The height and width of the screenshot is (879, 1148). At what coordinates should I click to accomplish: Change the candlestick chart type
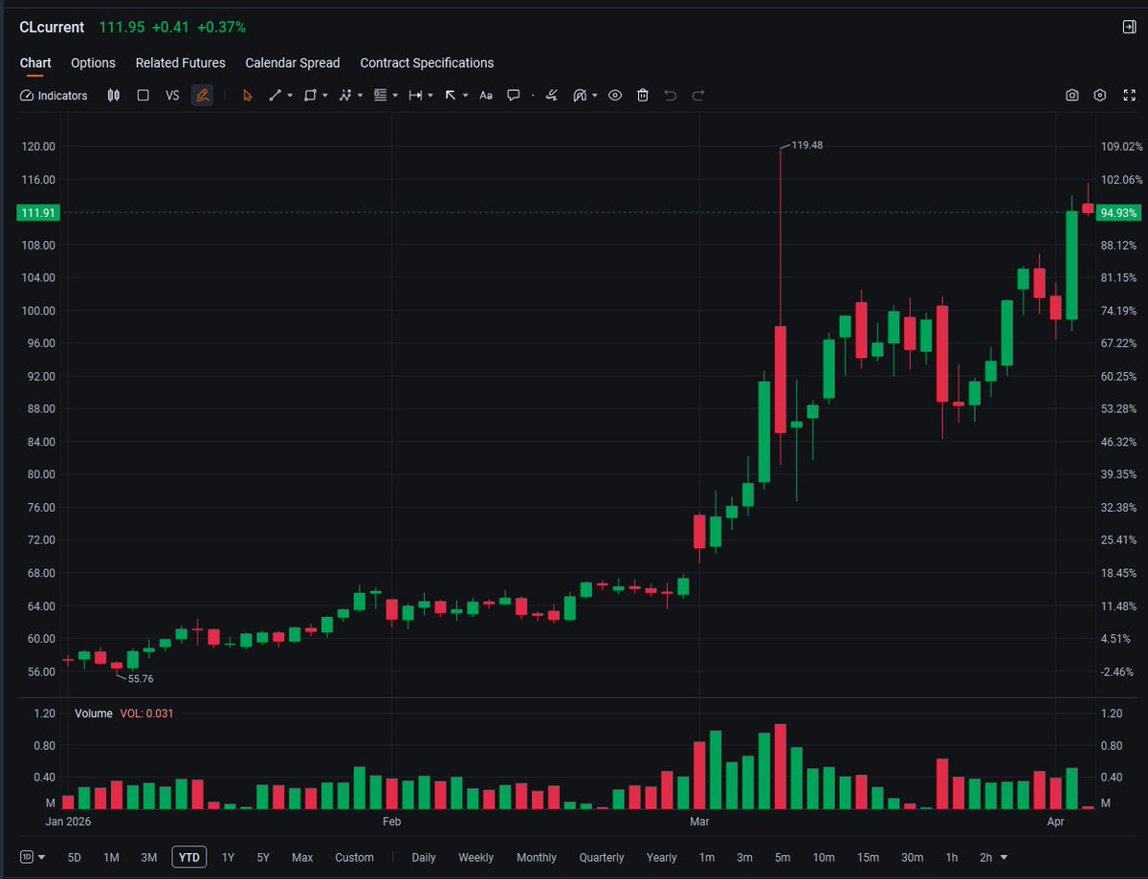114,96
